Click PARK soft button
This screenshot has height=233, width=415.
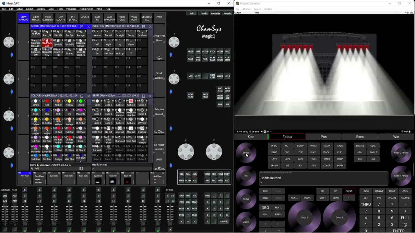click(159, 17)
